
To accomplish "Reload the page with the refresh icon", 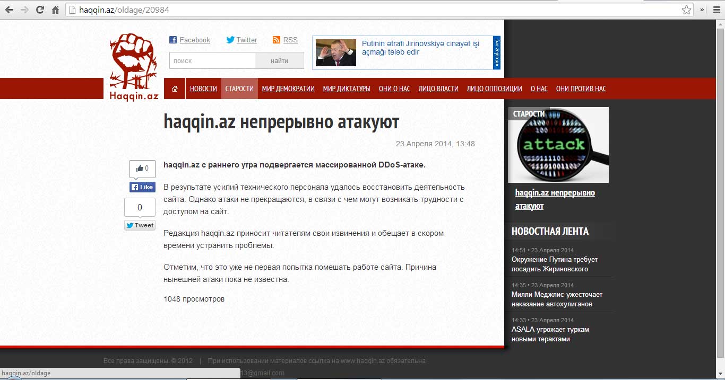I will click(40, 10).
